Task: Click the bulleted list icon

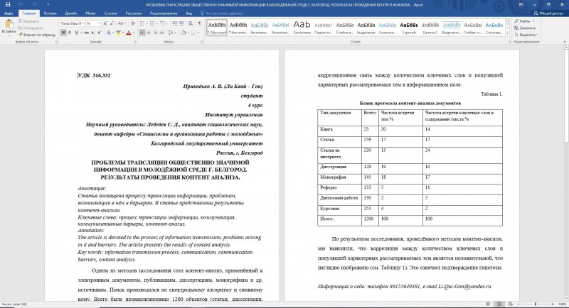Action: pyautogui.click(x=142, y=23)
